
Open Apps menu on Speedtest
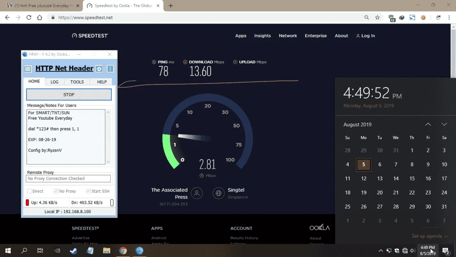241,36
